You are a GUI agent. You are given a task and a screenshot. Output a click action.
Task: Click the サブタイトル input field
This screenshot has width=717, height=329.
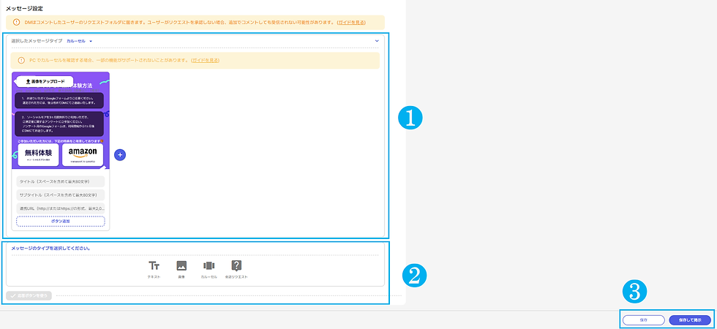(60, 195)
